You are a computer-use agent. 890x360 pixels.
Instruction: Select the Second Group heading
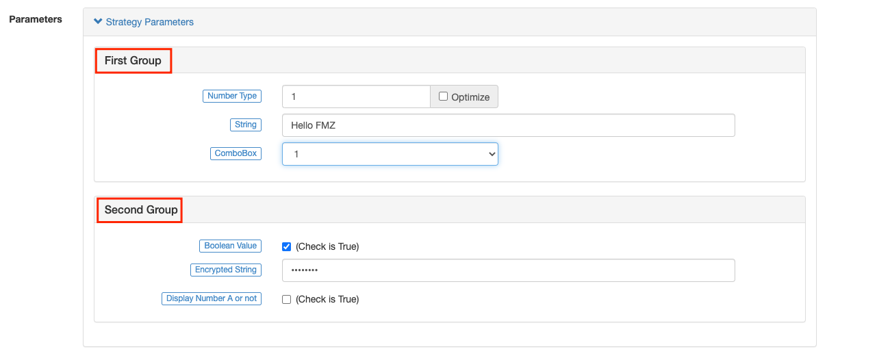click(141, 209)
